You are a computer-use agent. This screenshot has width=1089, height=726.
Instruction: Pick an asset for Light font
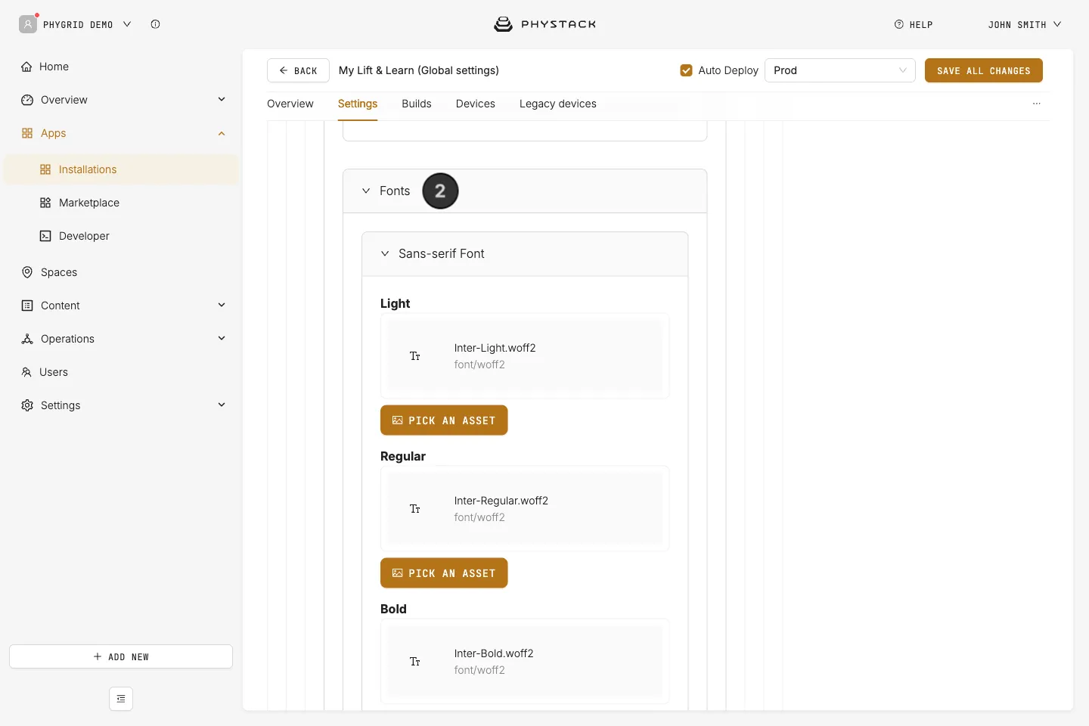pos(444,420)
